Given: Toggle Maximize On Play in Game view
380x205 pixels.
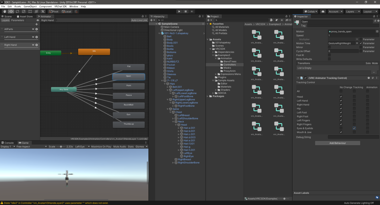Looking at the screenshot, I should coord(101,147).
